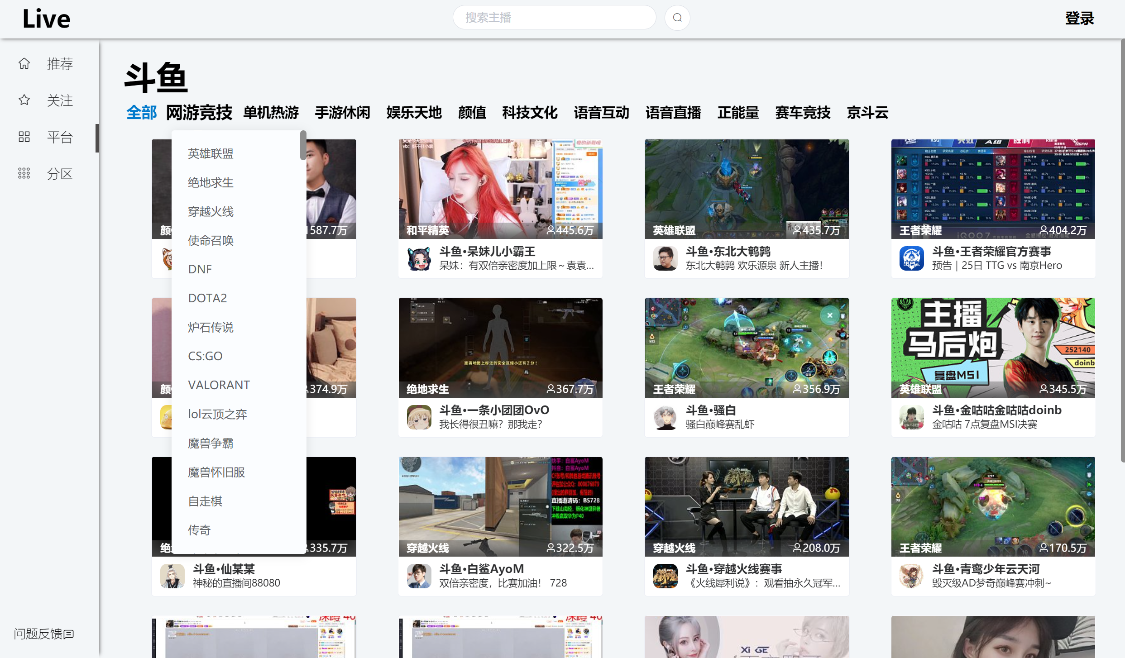Click 东北大鹌鹑 streamer avatar
Viewport: 1125px width, 658px height.
click(x=665, y=258)
